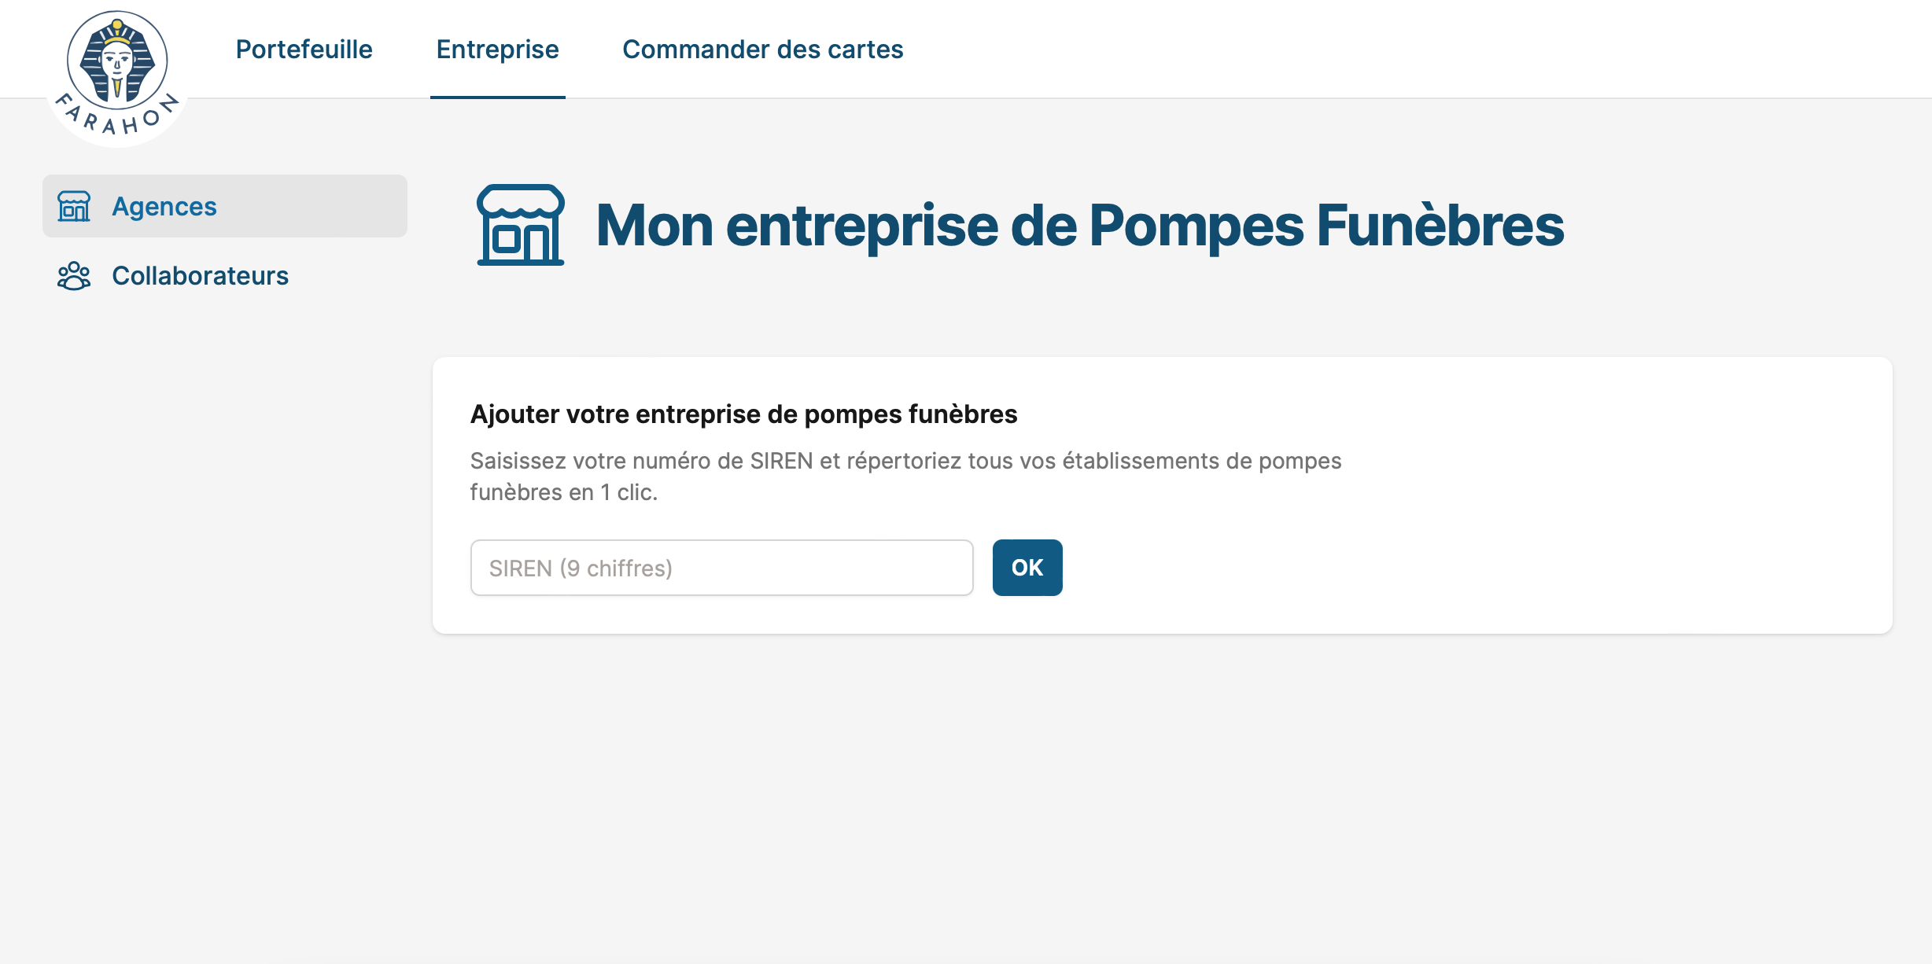The width and height of the screenshot is (1932, 964).
Task: Click the Collaborateurs people group icon
Action: click(x=74, y=276)
